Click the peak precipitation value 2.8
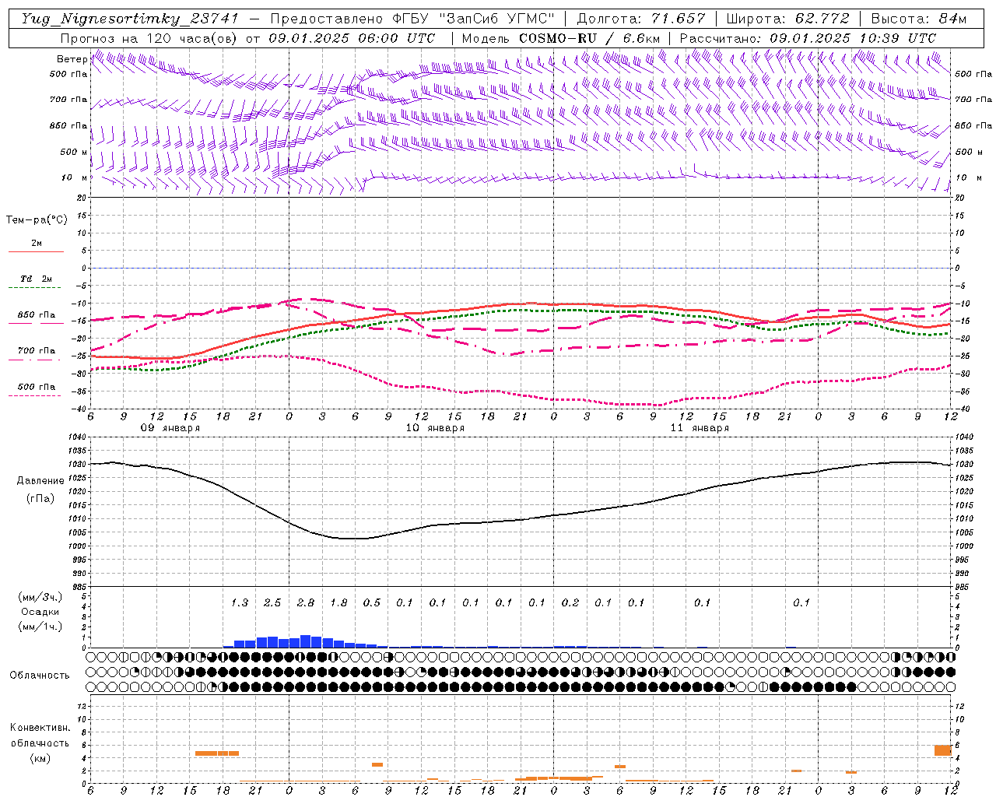 306,602
